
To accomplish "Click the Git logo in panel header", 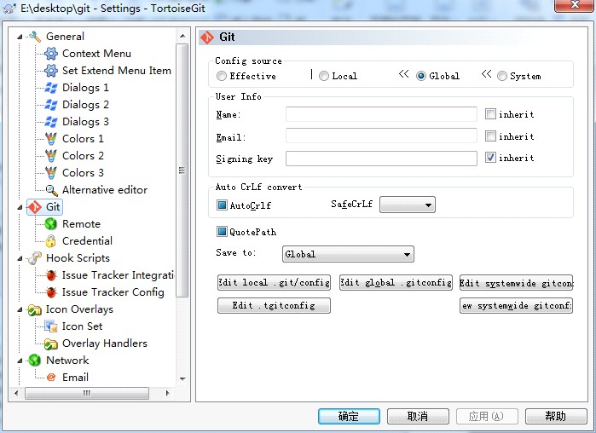I will (x=207, y=38).
